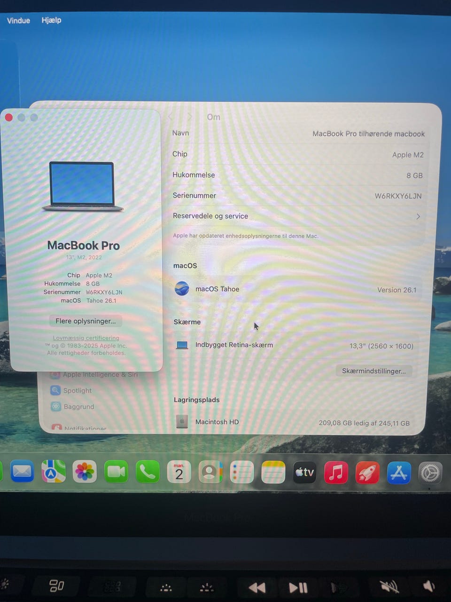Click the Indbygget Retina-skærm label
This screenshot has width=451, height=602.
(x=234, y=345)
